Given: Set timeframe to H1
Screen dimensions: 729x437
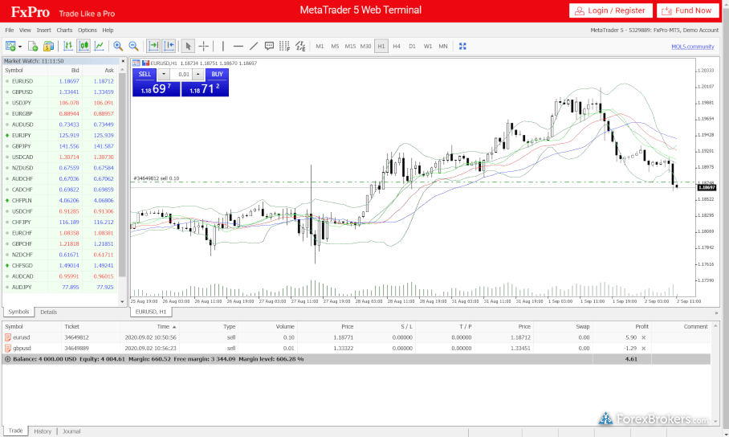Looking at the screenshot, I should click(381, 46).
